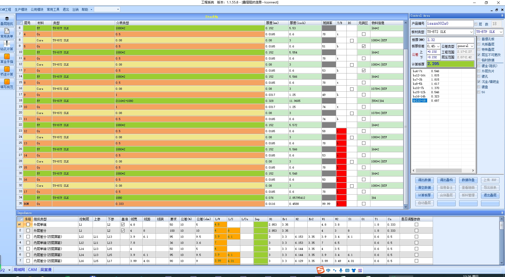Open the soft keyboard icon in IME bar
505x277 pixels.
347,270
